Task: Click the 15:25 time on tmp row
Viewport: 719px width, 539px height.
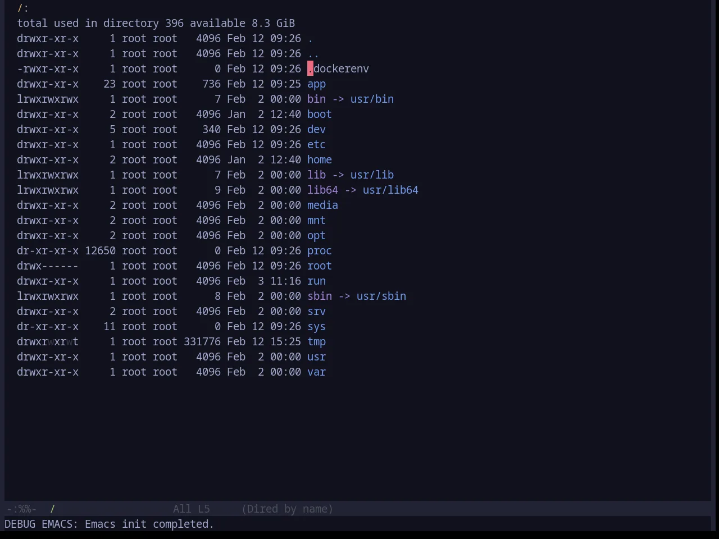Action: [x=285, y=342]
